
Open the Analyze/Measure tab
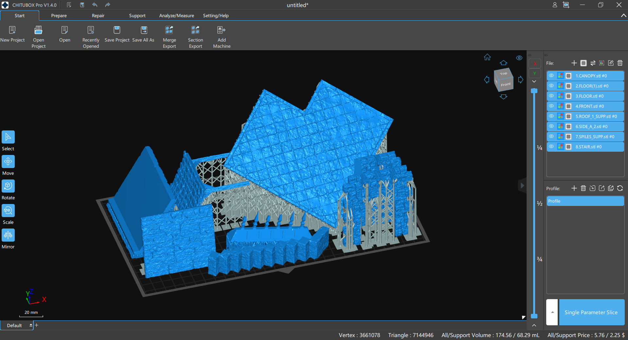177,16
